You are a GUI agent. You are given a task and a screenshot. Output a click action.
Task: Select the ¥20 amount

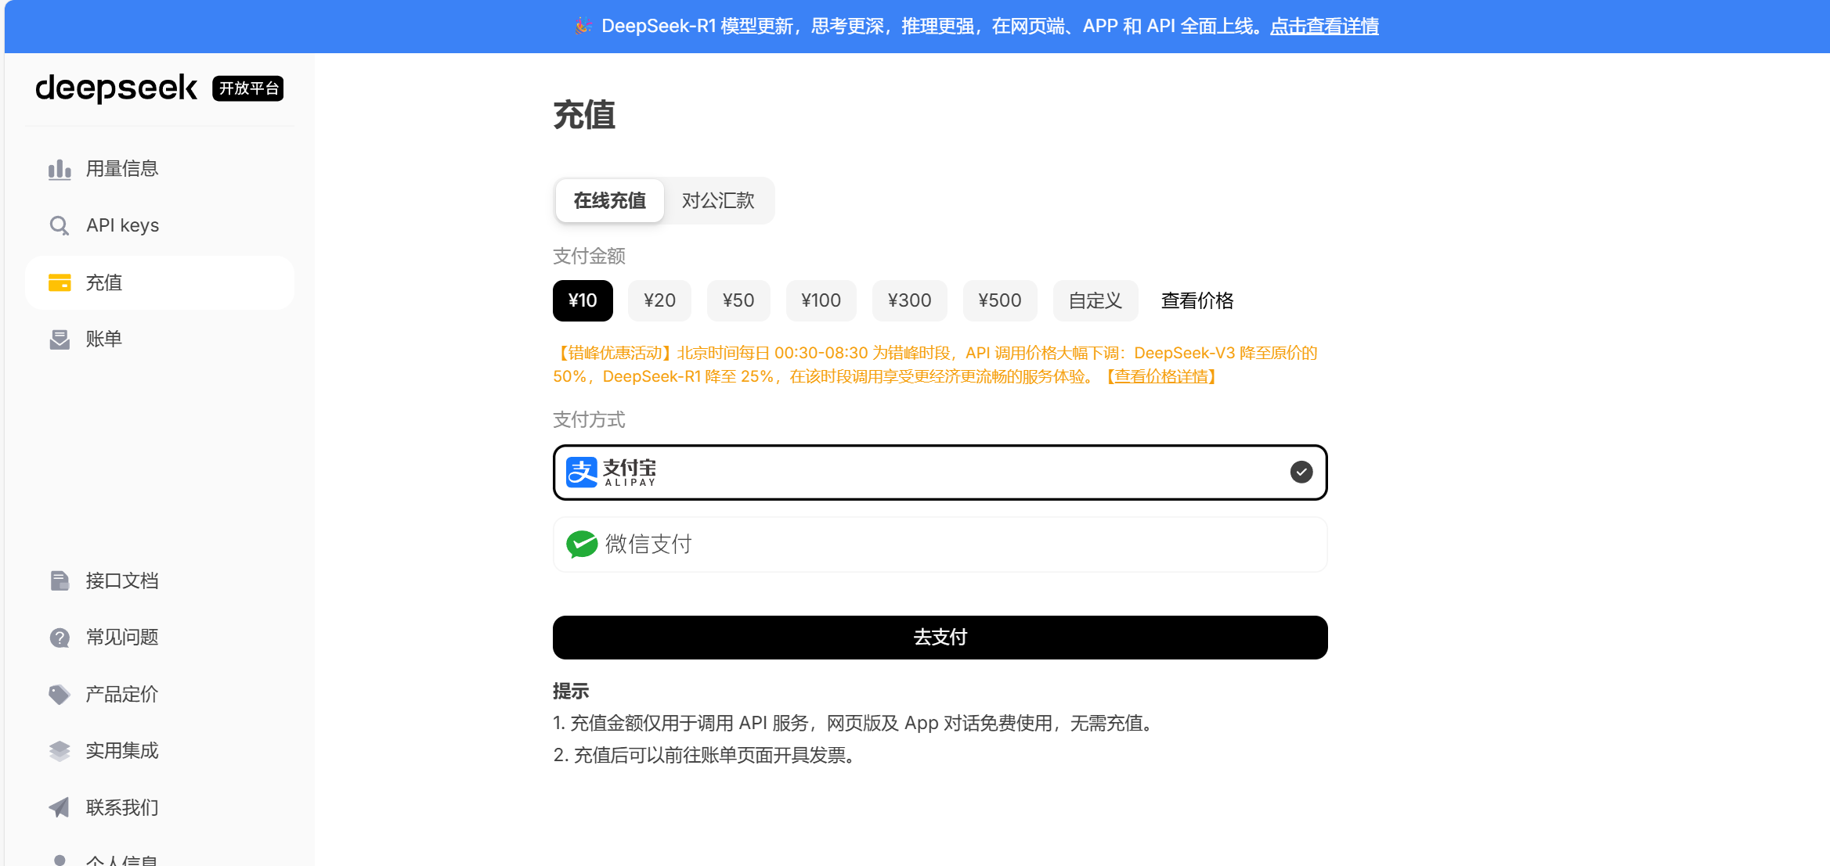(x=659, y=300)
